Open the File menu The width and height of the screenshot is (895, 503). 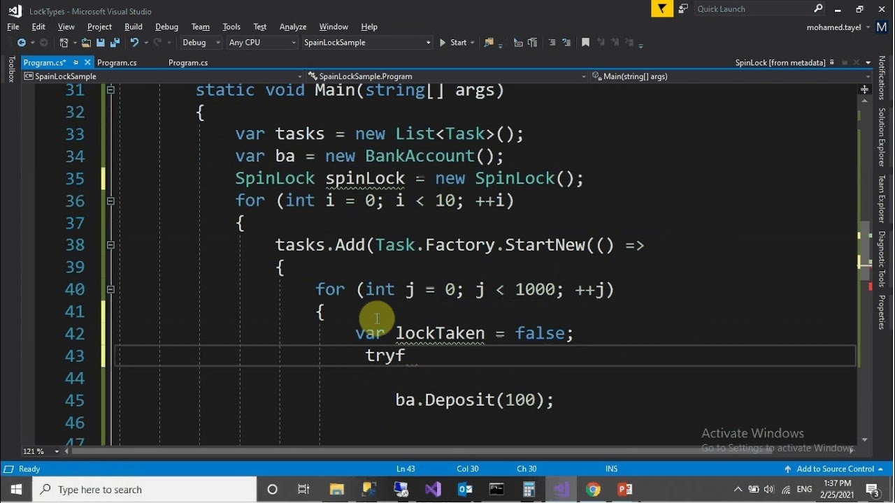[x=13, y=27]
